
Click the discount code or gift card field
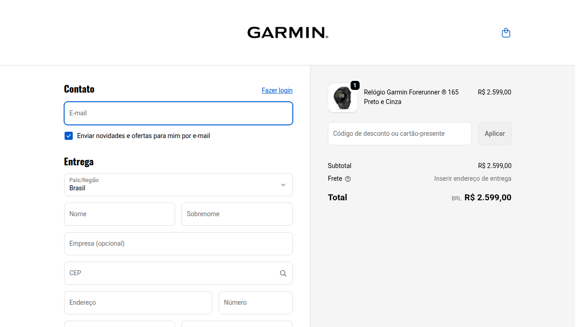(400, 134)
